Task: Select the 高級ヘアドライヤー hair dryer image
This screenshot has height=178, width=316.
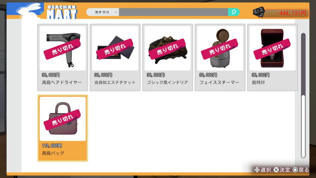Action: click(63, 48)
